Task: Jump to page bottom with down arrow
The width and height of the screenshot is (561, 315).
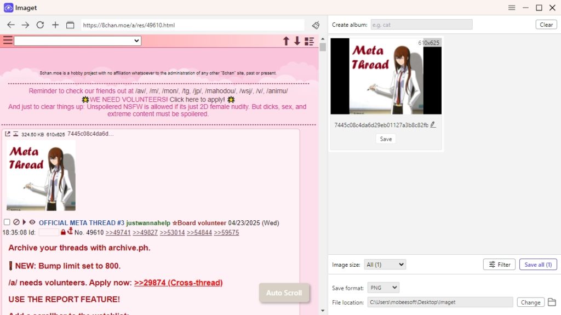Action: pos(297,41)
